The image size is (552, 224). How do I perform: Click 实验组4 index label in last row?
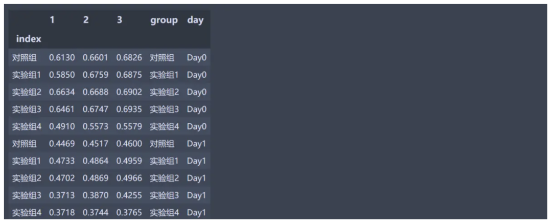click(27, 213)
